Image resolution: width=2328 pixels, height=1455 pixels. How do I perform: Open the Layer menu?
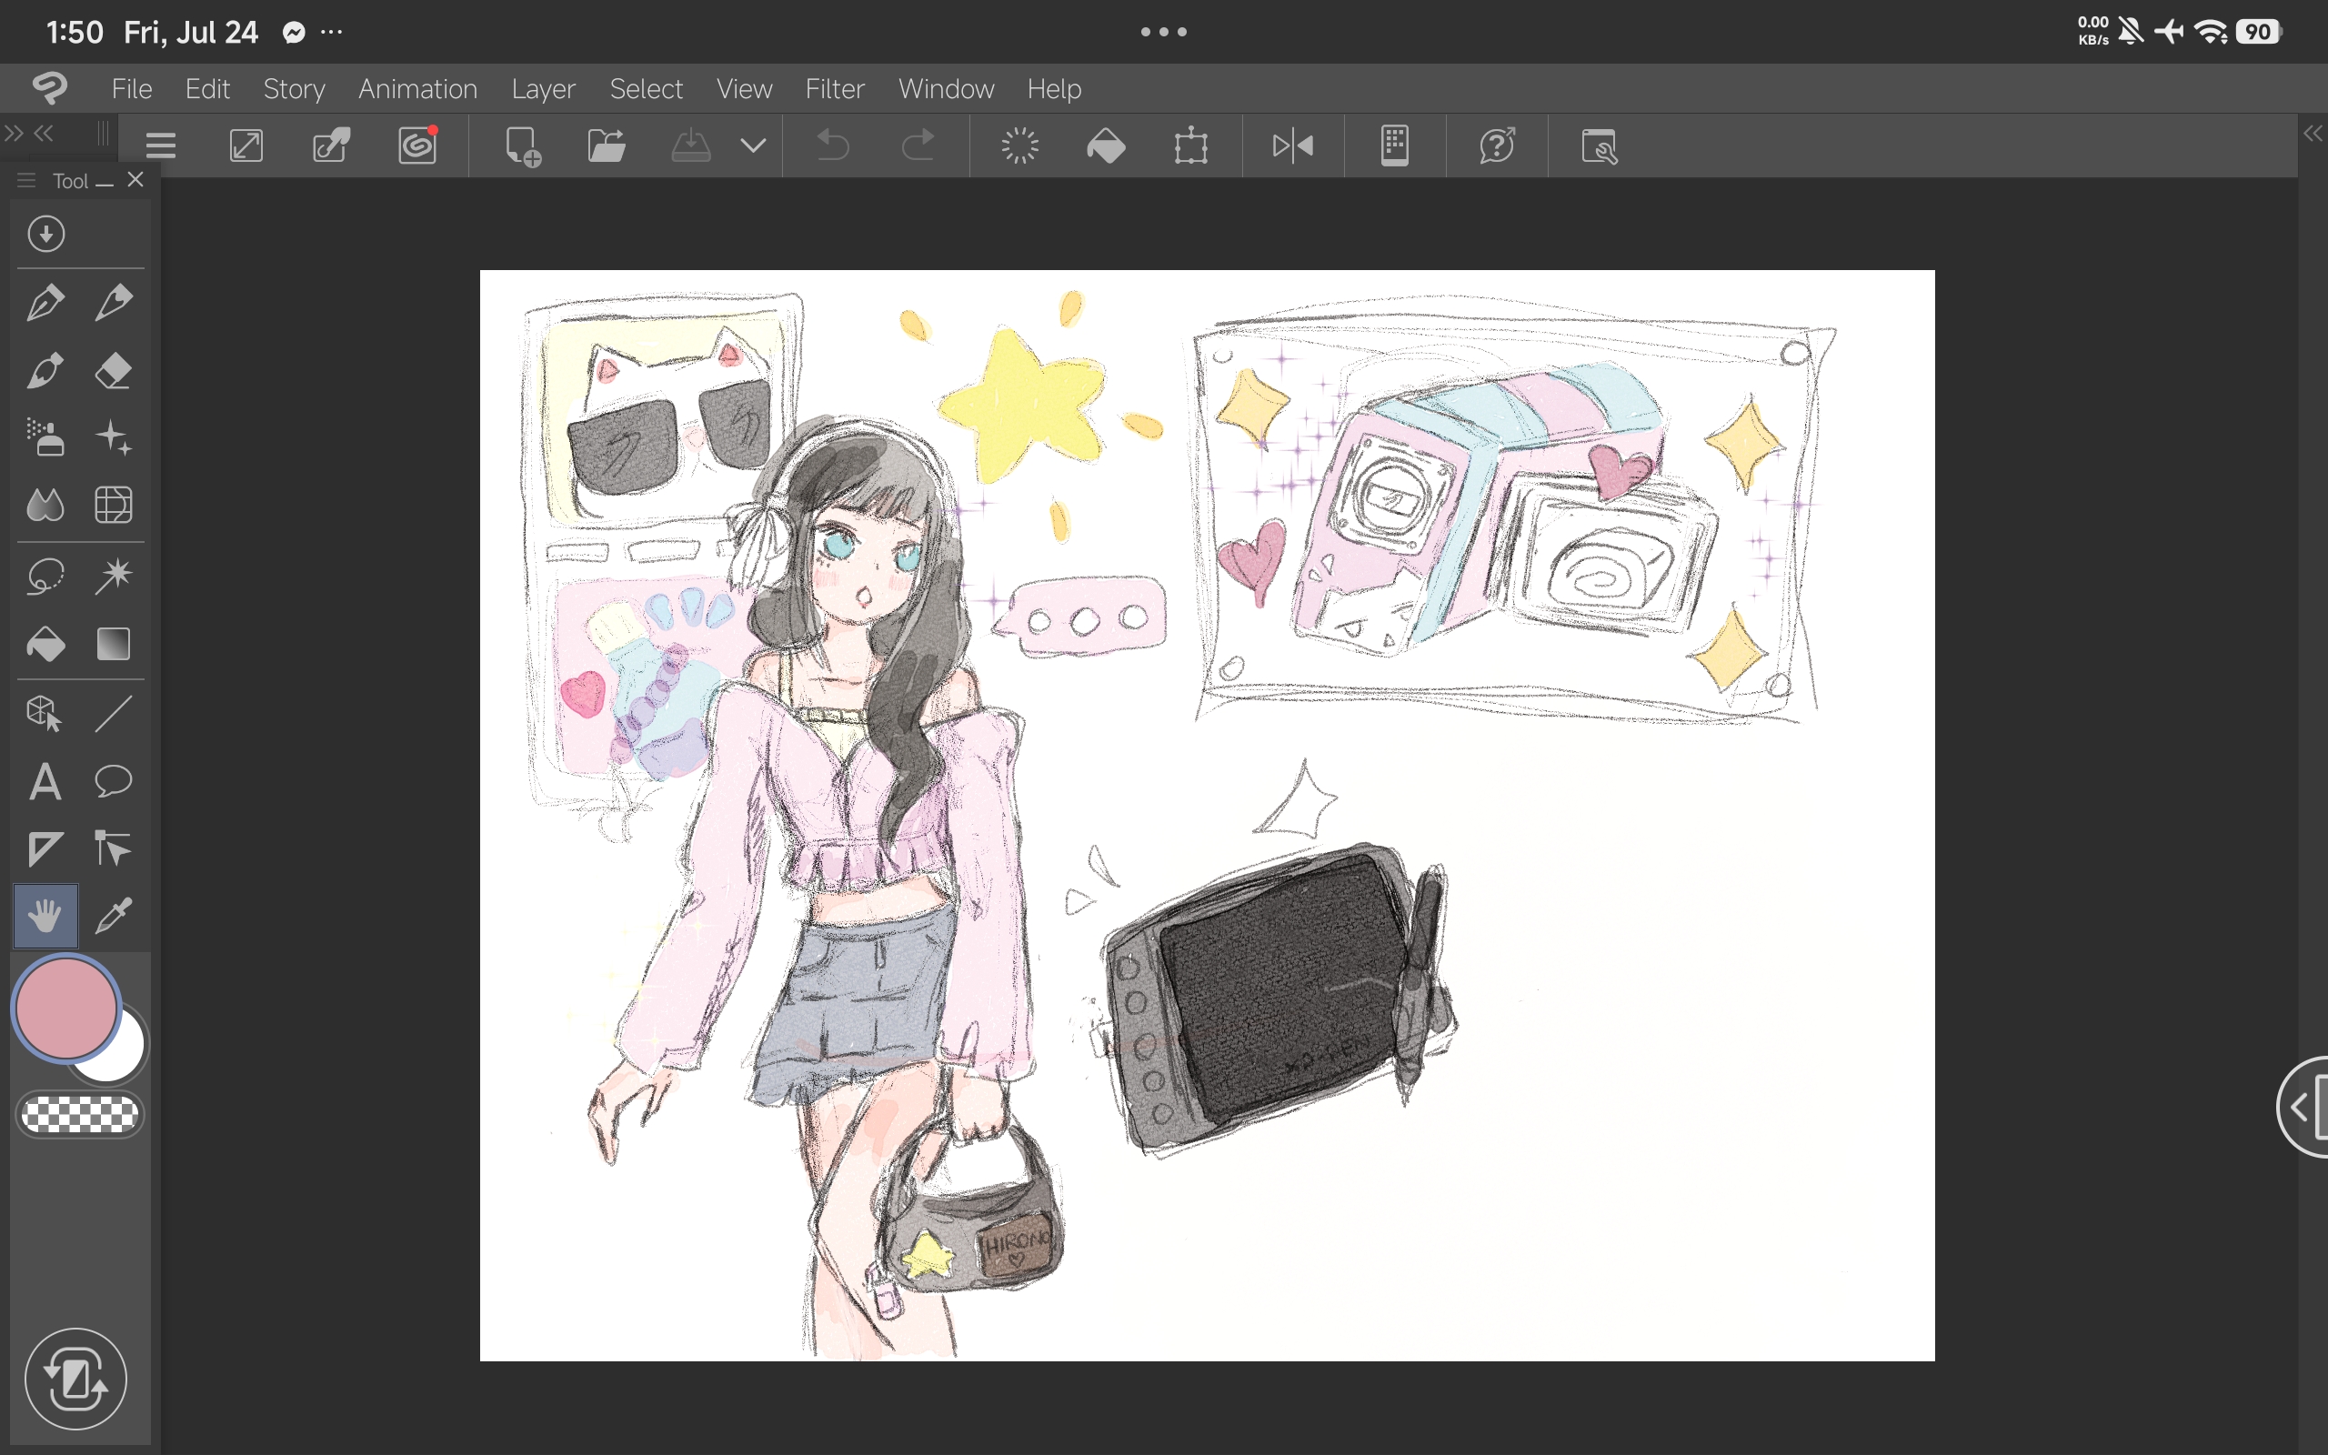pos(543,88)
